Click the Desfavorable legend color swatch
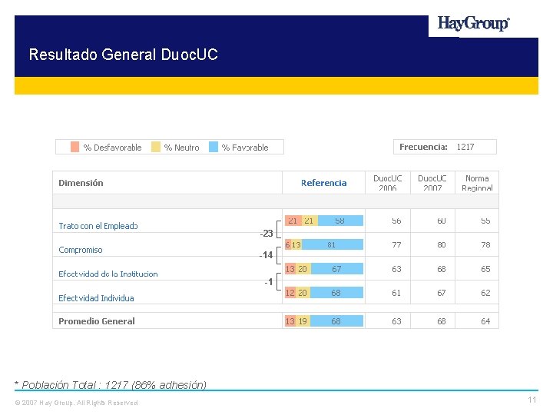Screen dimensions: 553x415 coord(75,147)
